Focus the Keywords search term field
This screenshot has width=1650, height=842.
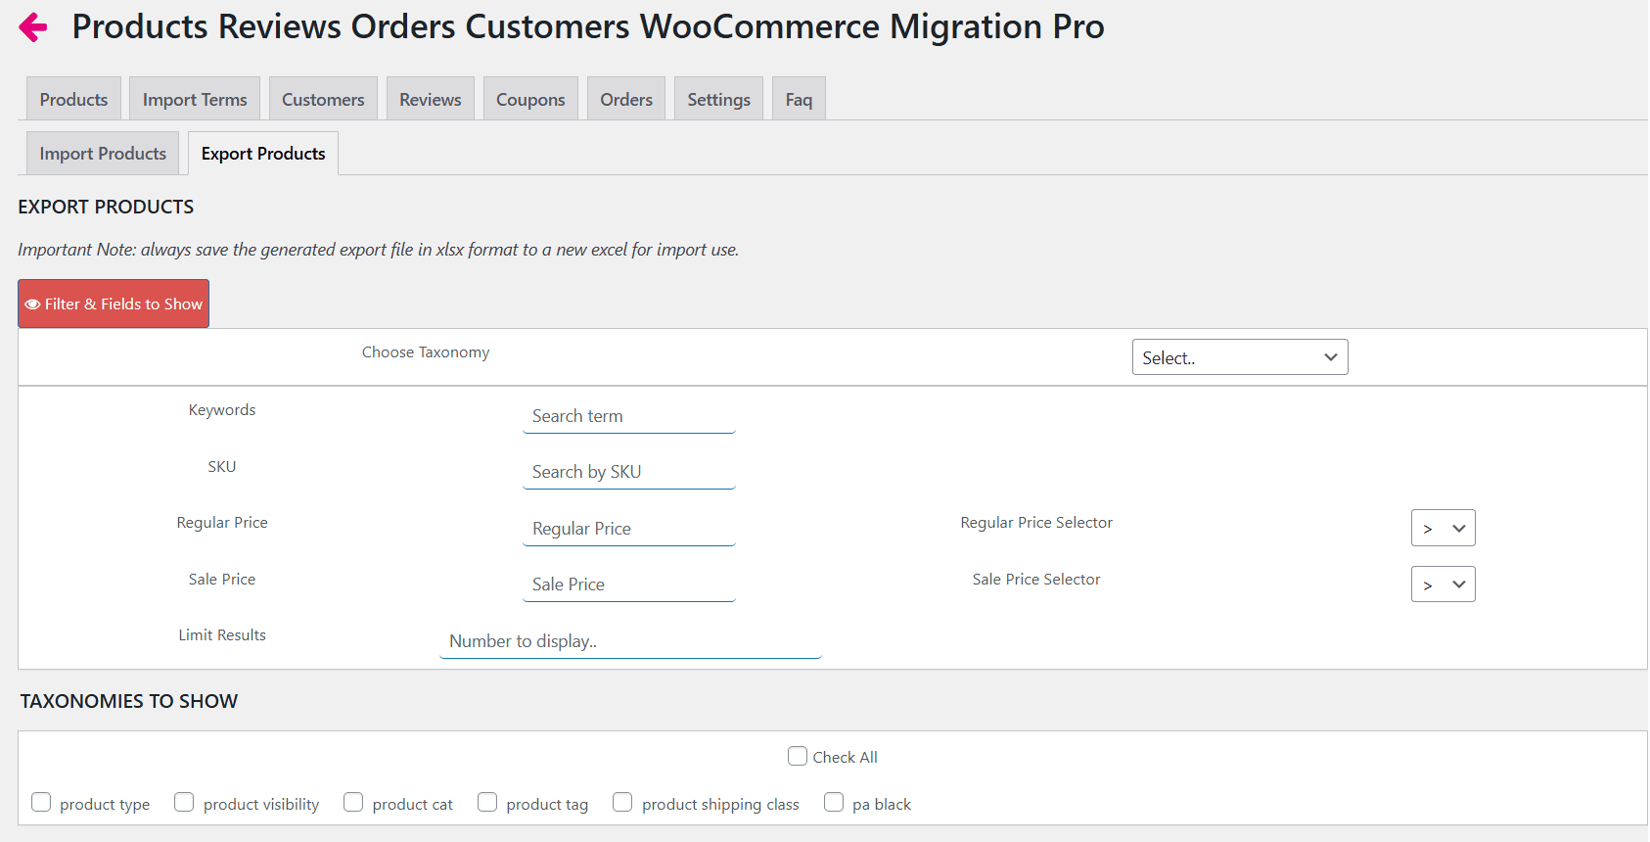click(629, 416)
